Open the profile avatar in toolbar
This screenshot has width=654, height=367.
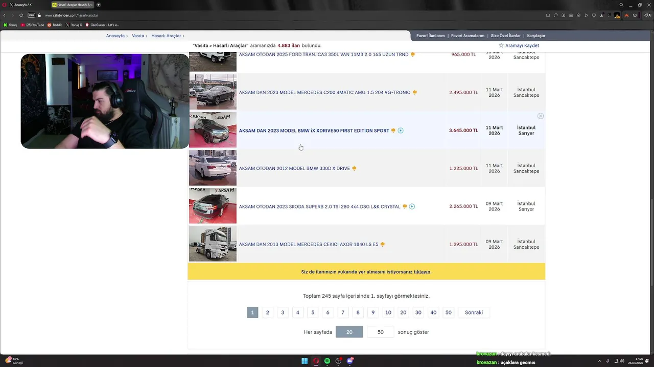pos(617,15)
